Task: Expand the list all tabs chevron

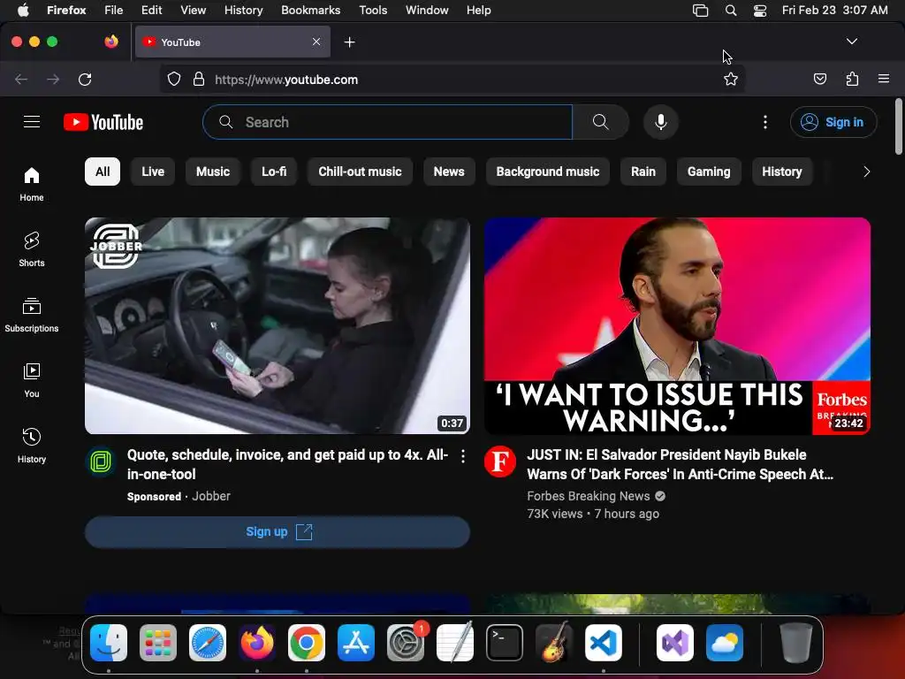Action: [852, 42]
